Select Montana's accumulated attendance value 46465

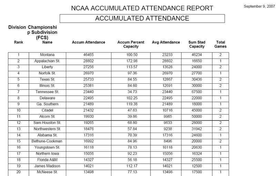(x=88, y=55)
